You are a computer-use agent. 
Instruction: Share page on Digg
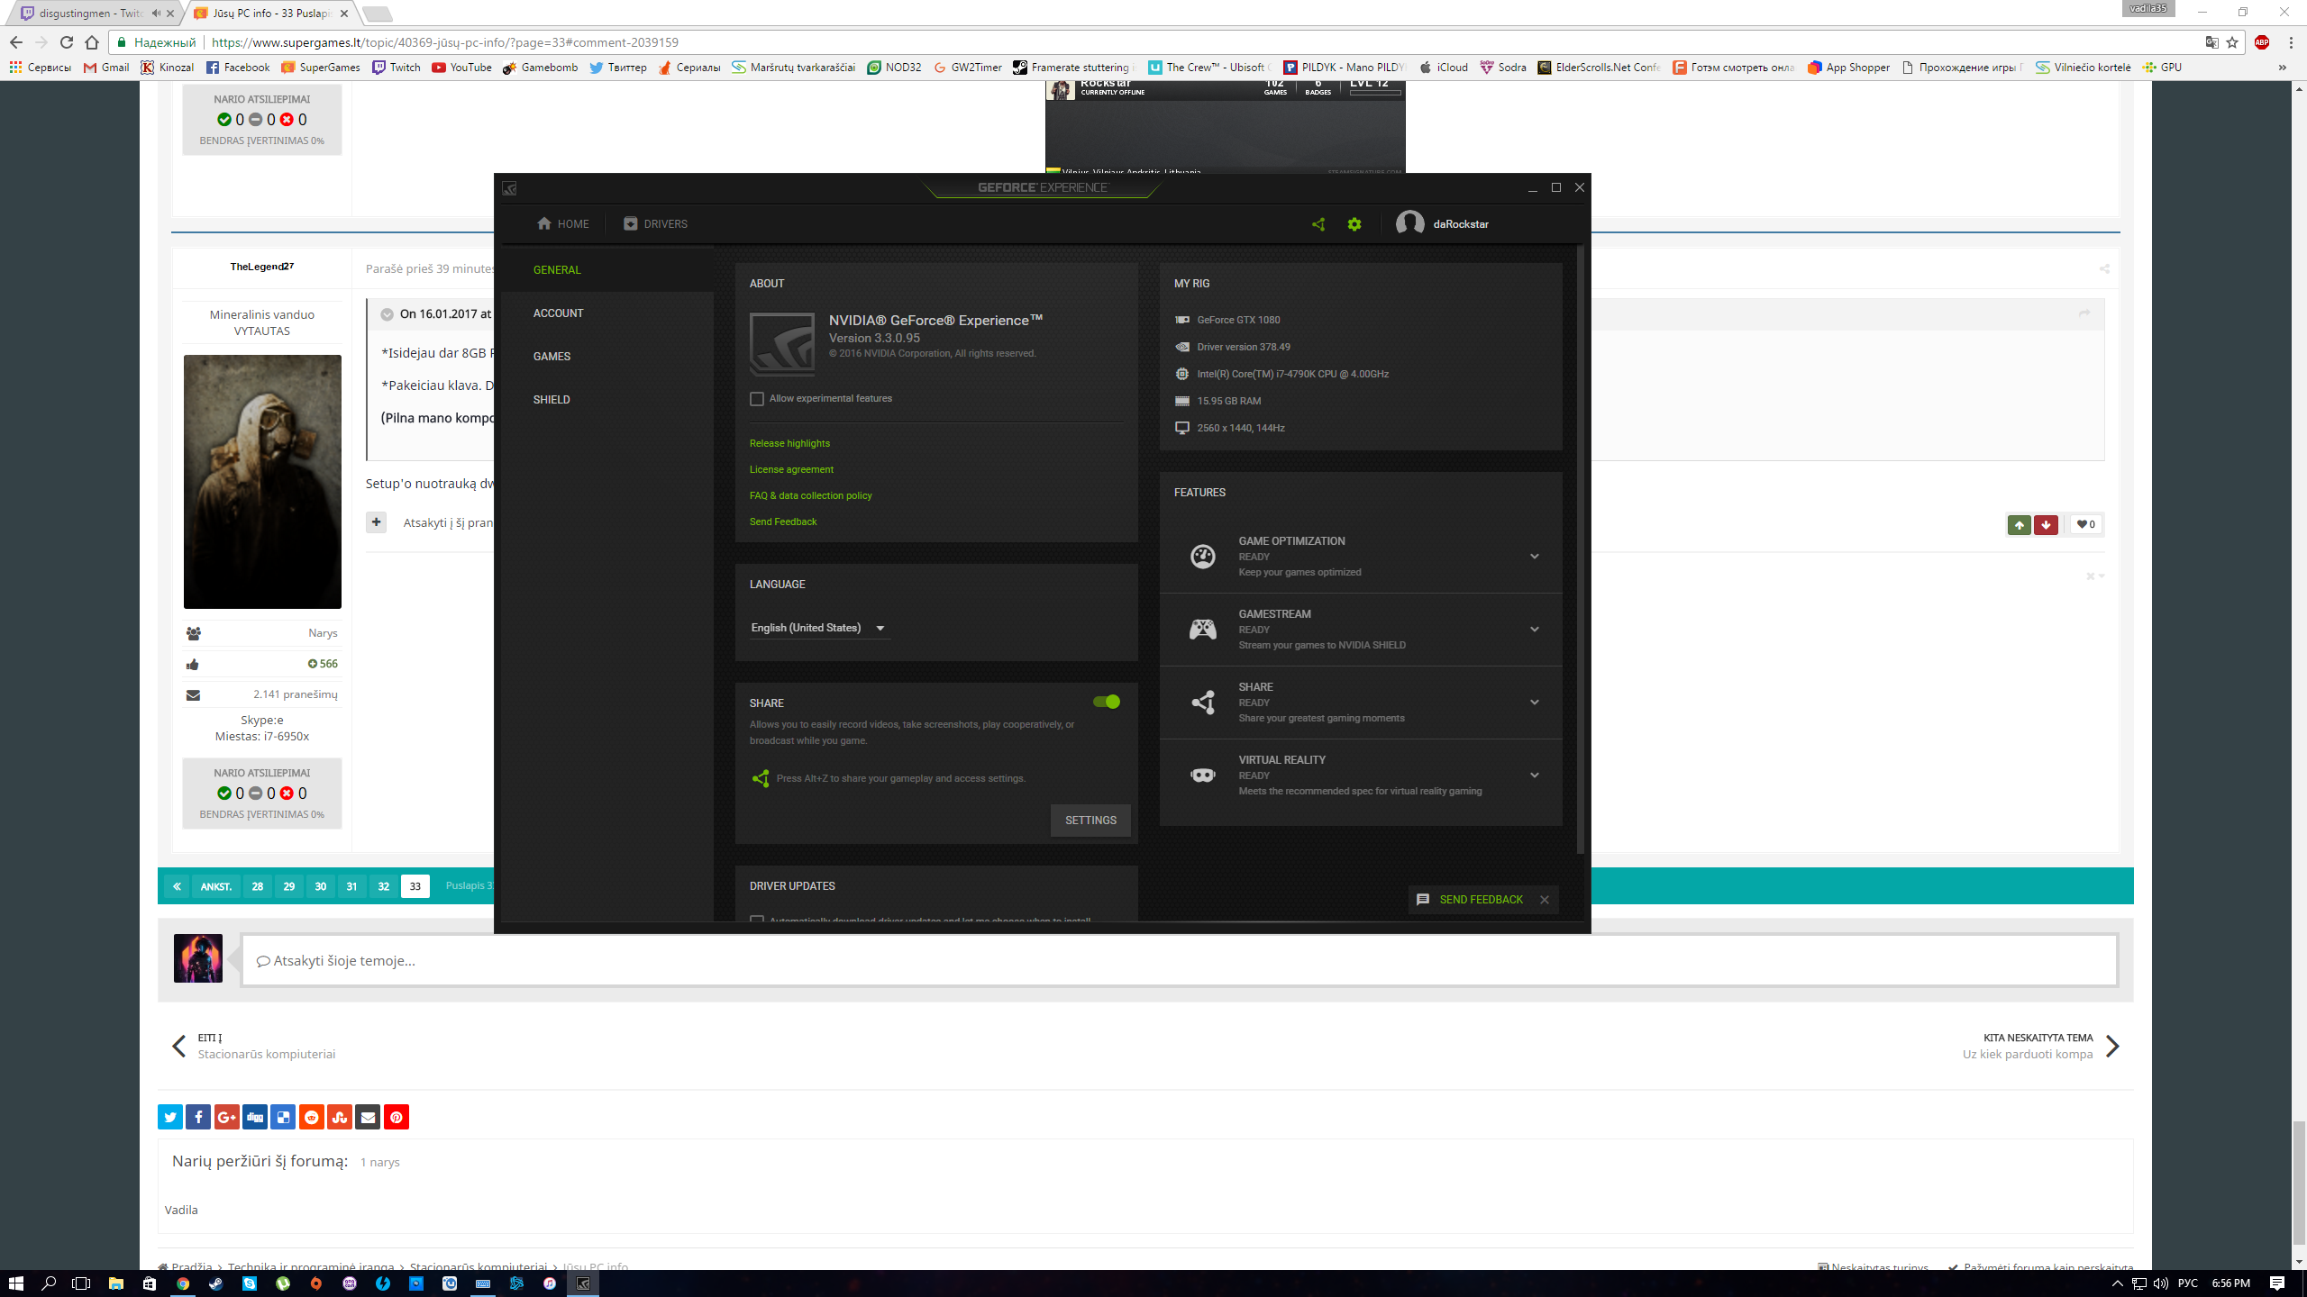click(x=255, y=1117)
